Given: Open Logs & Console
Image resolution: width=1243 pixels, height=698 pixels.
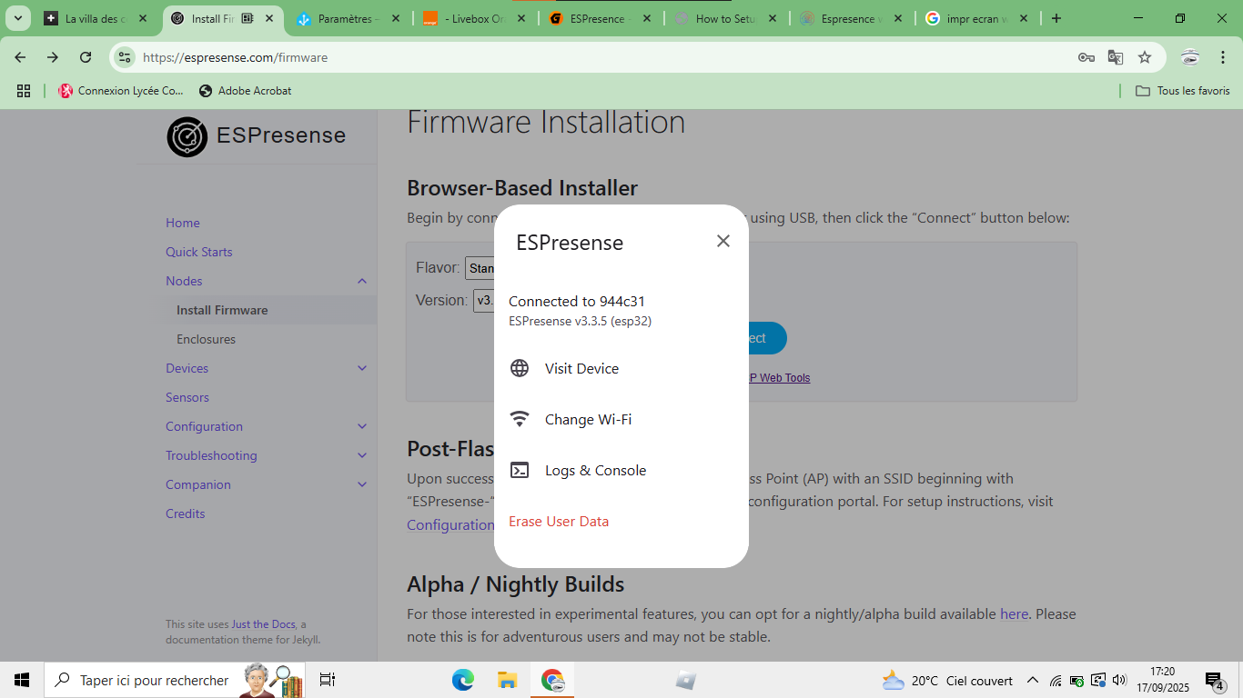Looking at the screenshot, I should coord(621,470).
